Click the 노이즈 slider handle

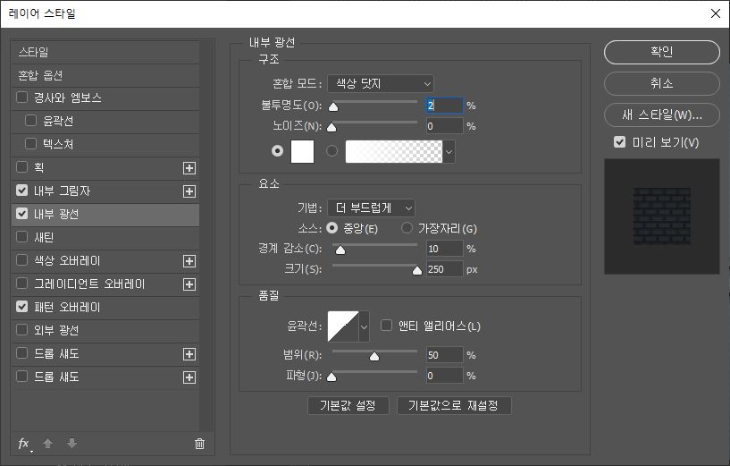[x=331, y=127]
